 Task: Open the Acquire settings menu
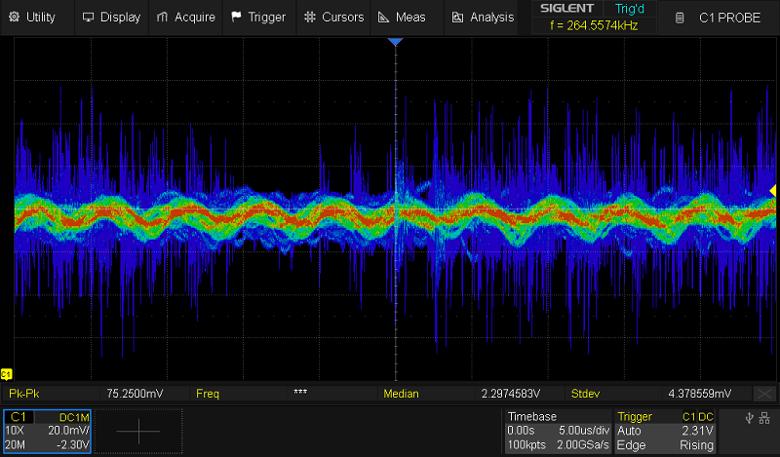[x=186, y=17]
